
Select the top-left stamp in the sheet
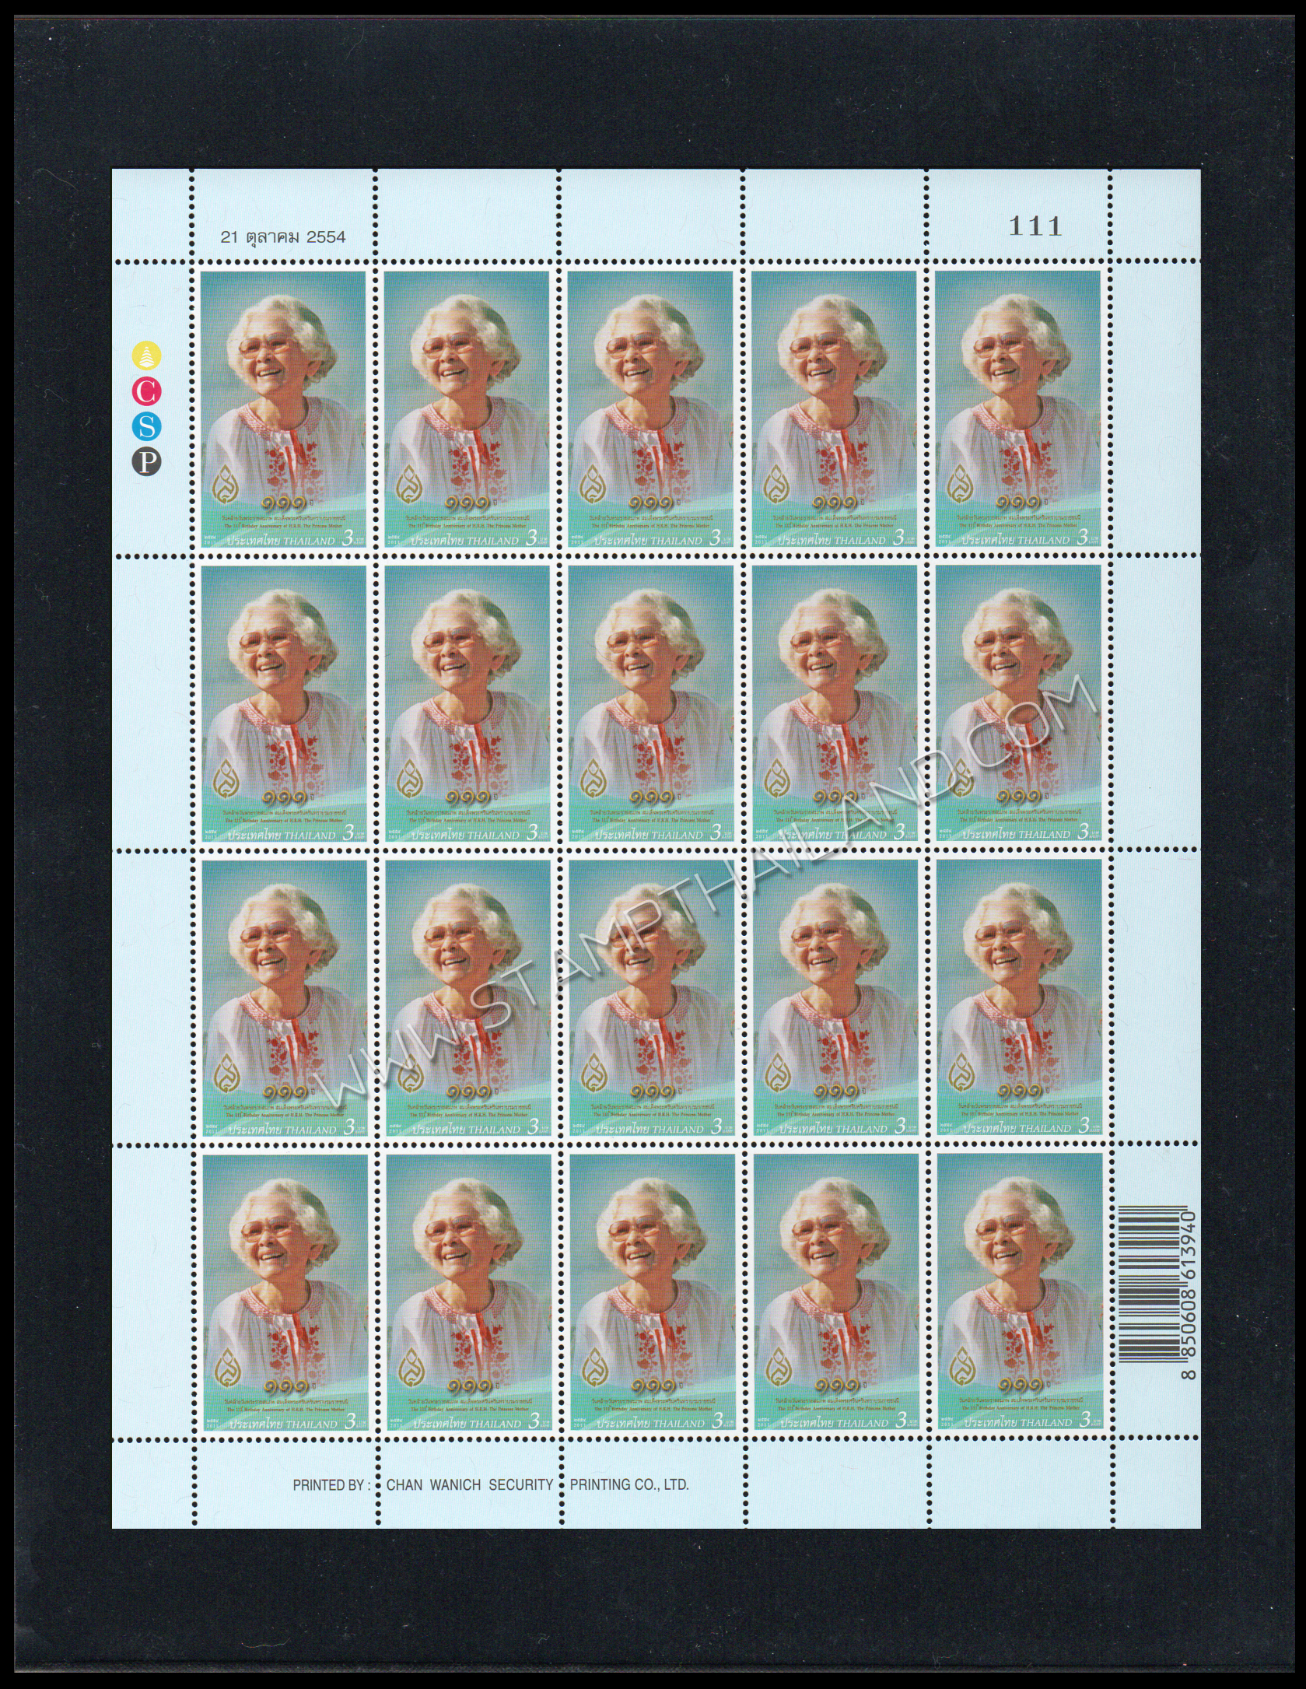pos(284,410)
